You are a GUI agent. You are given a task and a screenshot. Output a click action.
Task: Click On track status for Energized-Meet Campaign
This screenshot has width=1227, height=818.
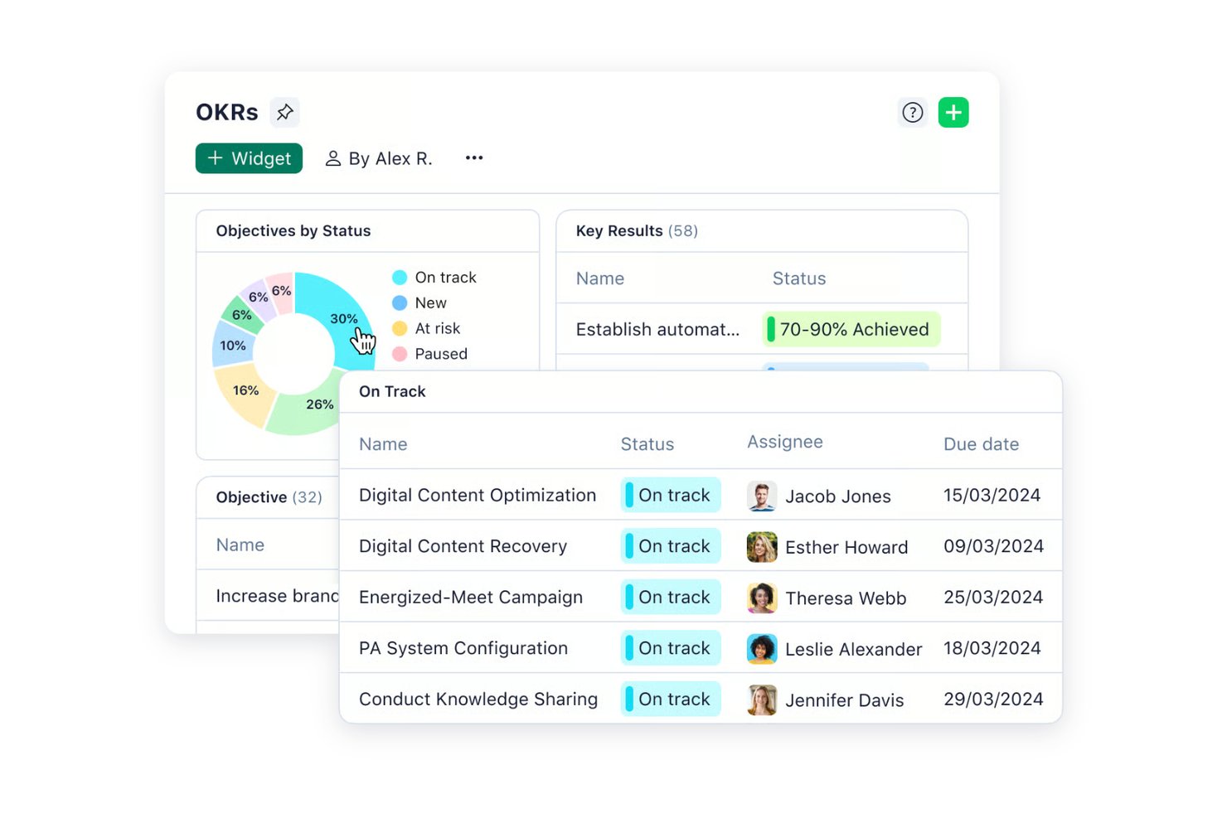(671, 597)
